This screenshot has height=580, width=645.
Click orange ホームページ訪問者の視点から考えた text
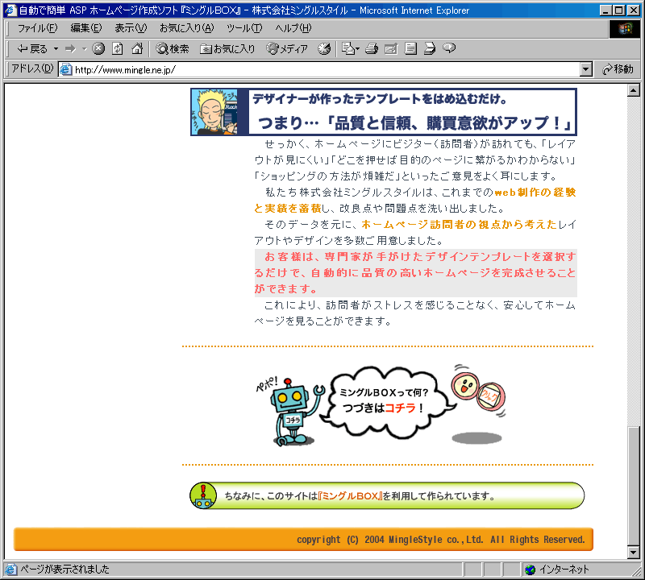(459, 225)
